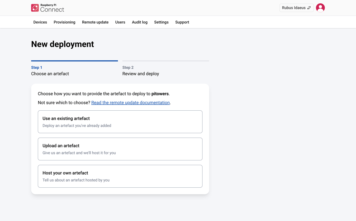This screenshot has width=356, height=221.
Task: Choose Use an existing artefact option
Action: click(x=120, y=122)
